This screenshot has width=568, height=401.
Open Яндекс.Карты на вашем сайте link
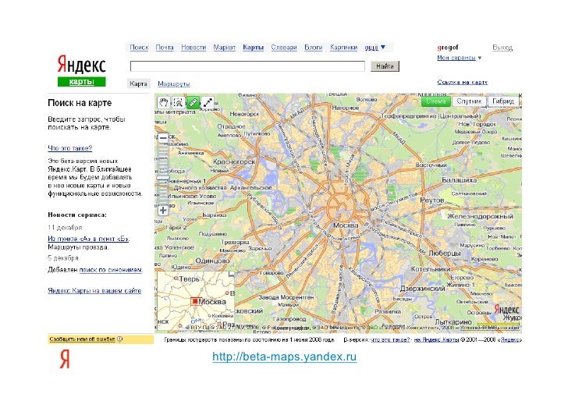coord(94,290)
